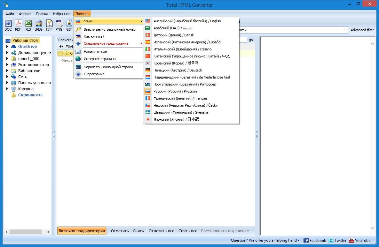Open Facebook link in status bar
The width and height of the screenshot is (379, 247).
[314, 241]
